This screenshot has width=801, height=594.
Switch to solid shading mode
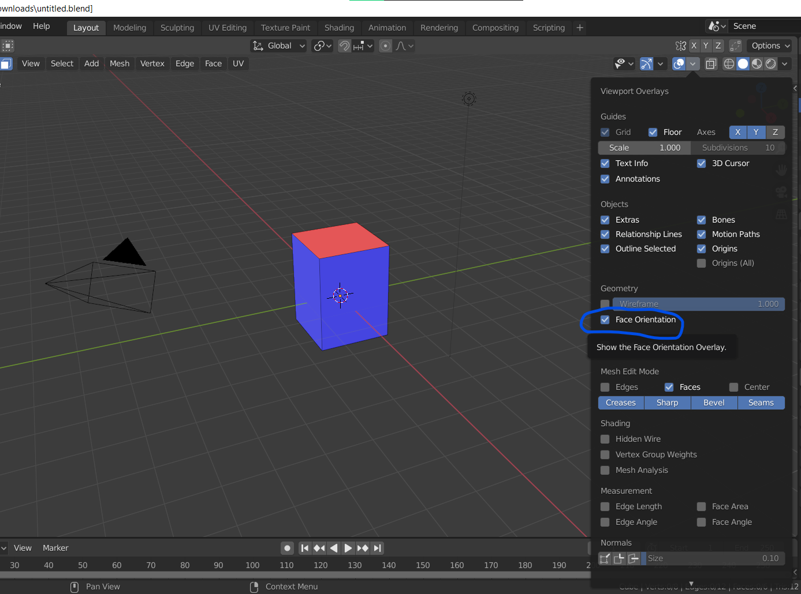(x=743, y=63)
